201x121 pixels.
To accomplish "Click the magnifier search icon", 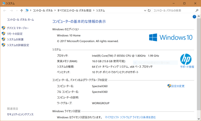I will [197, 10].
